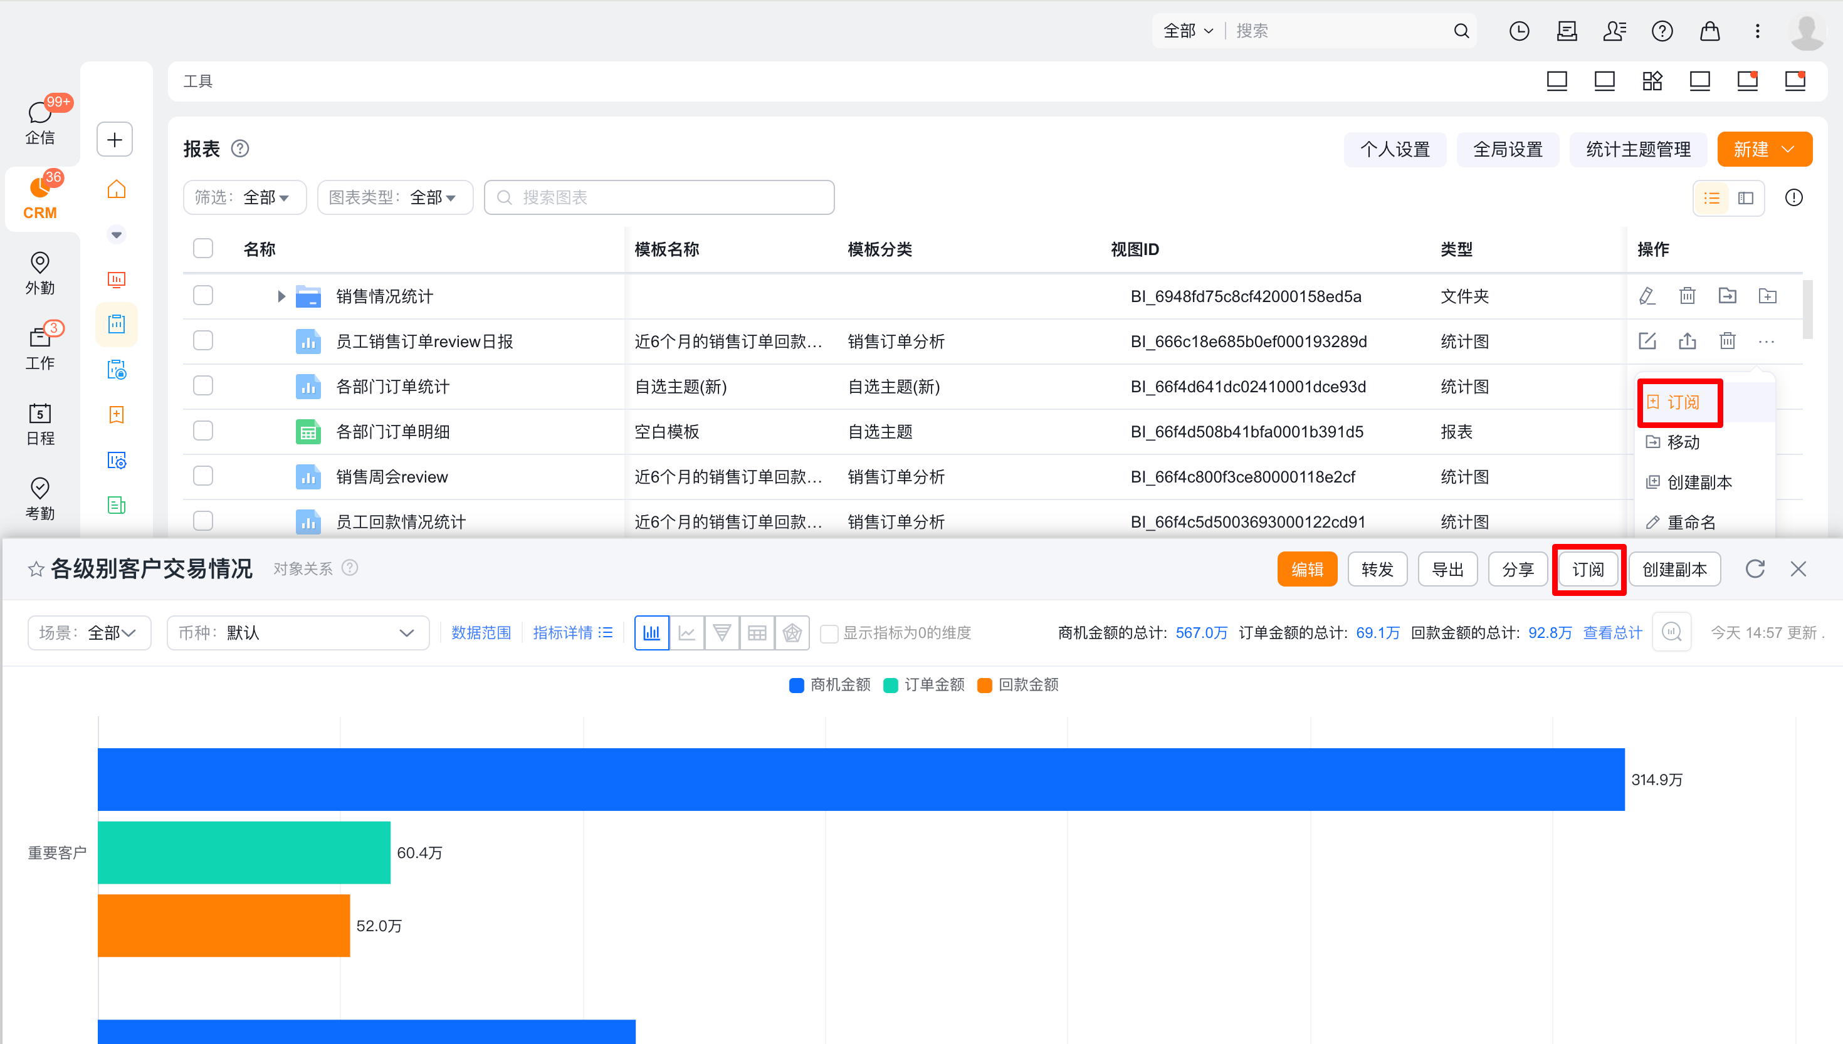Star the 各级别客户交易情况 chart
Viewport: 1843px width, 1044px height.
35,570
